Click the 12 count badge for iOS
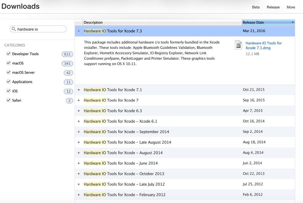Screen dimensions: 303x203 coord(68,92)
